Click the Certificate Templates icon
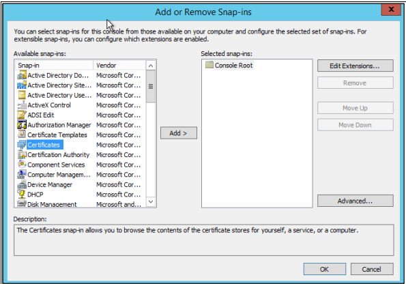406x284 pixels. [x=22, y=134]
